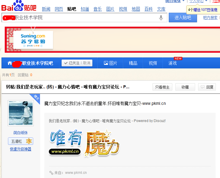Click the 回复 reply button
The height and width of the screenshot is (178, 220).
[x=207, y=87]
